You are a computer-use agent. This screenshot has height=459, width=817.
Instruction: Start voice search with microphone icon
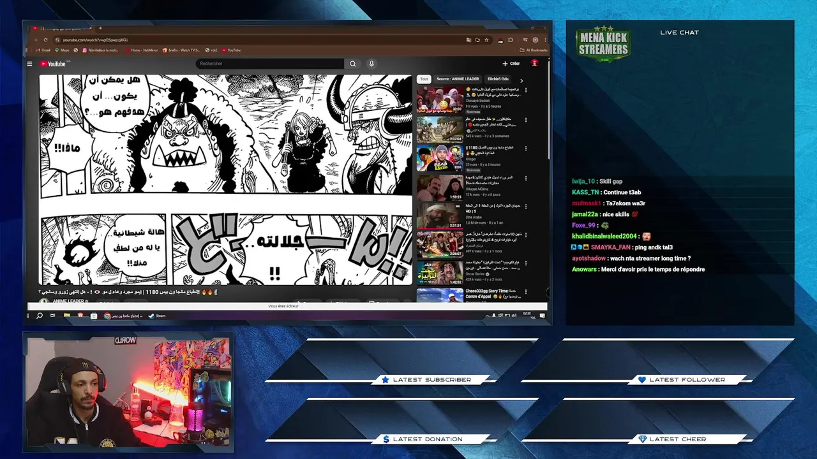tap(371, 64)
